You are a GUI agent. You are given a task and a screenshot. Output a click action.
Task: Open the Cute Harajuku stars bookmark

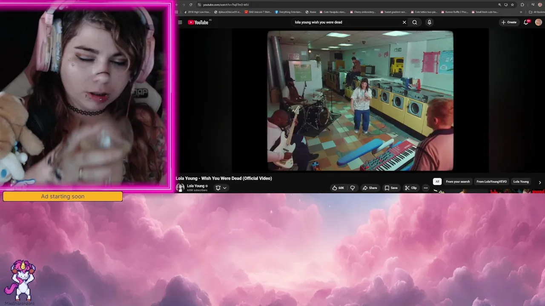[x=333, y=12]
